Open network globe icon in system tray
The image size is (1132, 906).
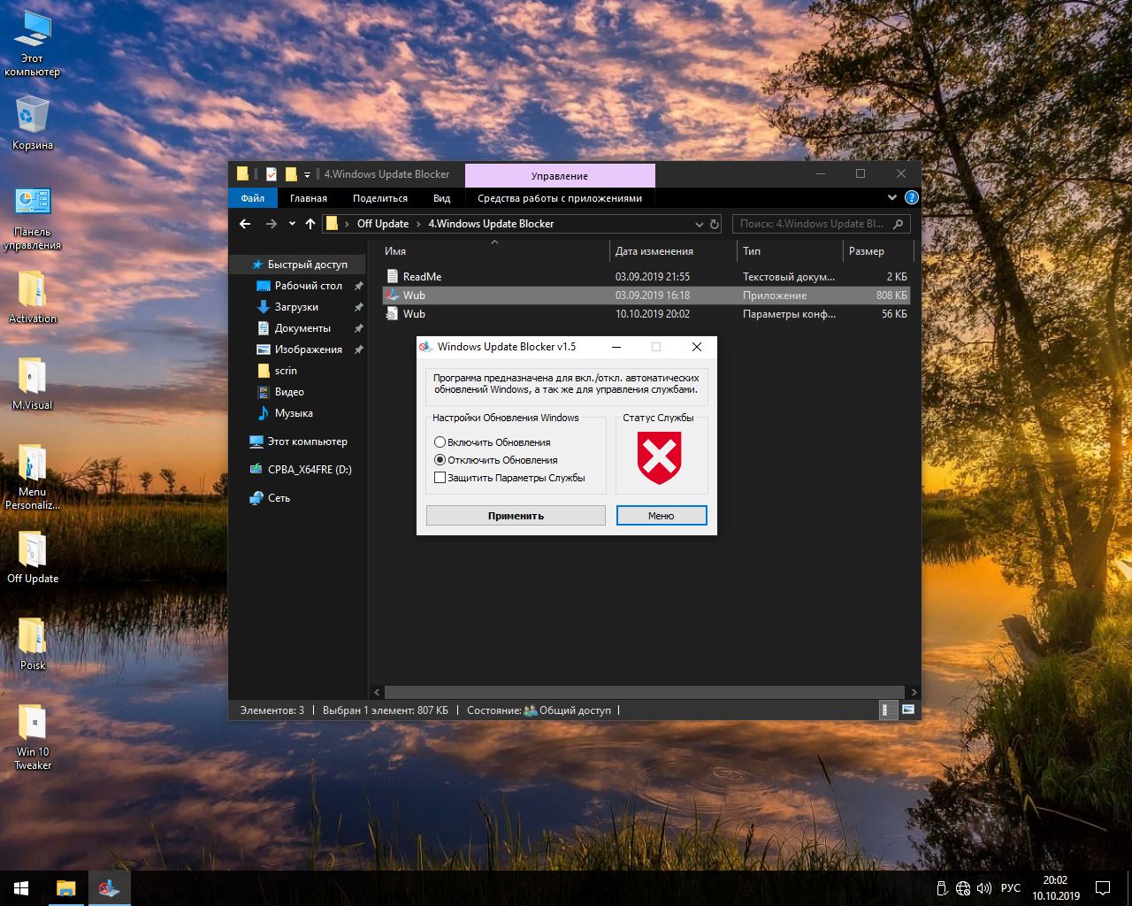point(963,888)
